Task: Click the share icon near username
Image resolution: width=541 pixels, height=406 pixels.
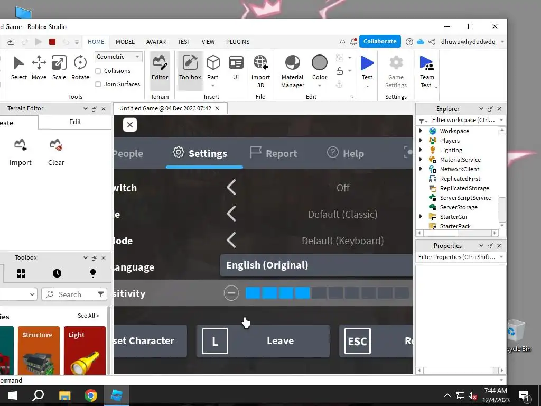Action: (x=432, y=42)
